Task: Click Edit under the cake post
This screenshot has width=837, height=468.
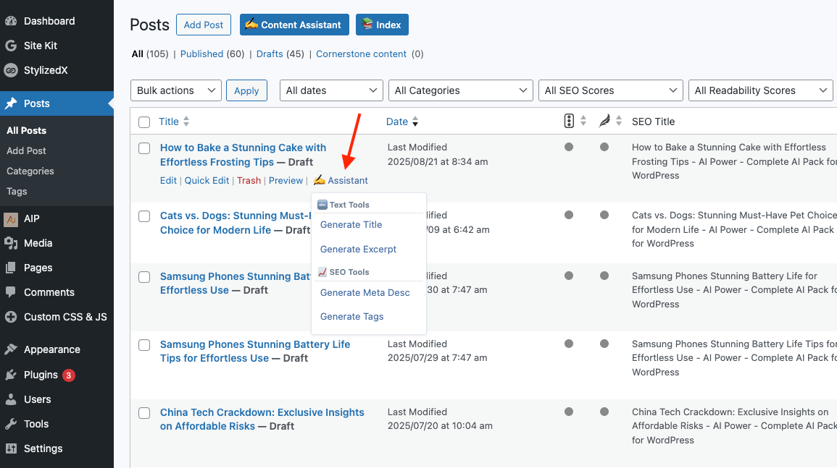Action: tap(168, 181)
